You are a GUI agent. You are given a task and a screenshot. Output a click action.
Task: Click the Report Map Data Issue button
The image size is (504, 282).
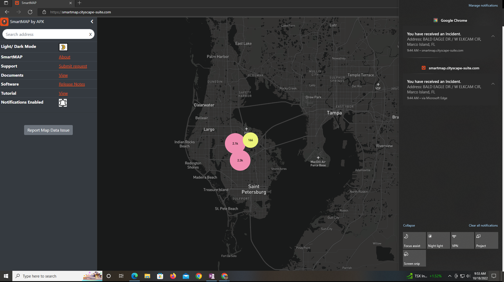pos(48,130)
